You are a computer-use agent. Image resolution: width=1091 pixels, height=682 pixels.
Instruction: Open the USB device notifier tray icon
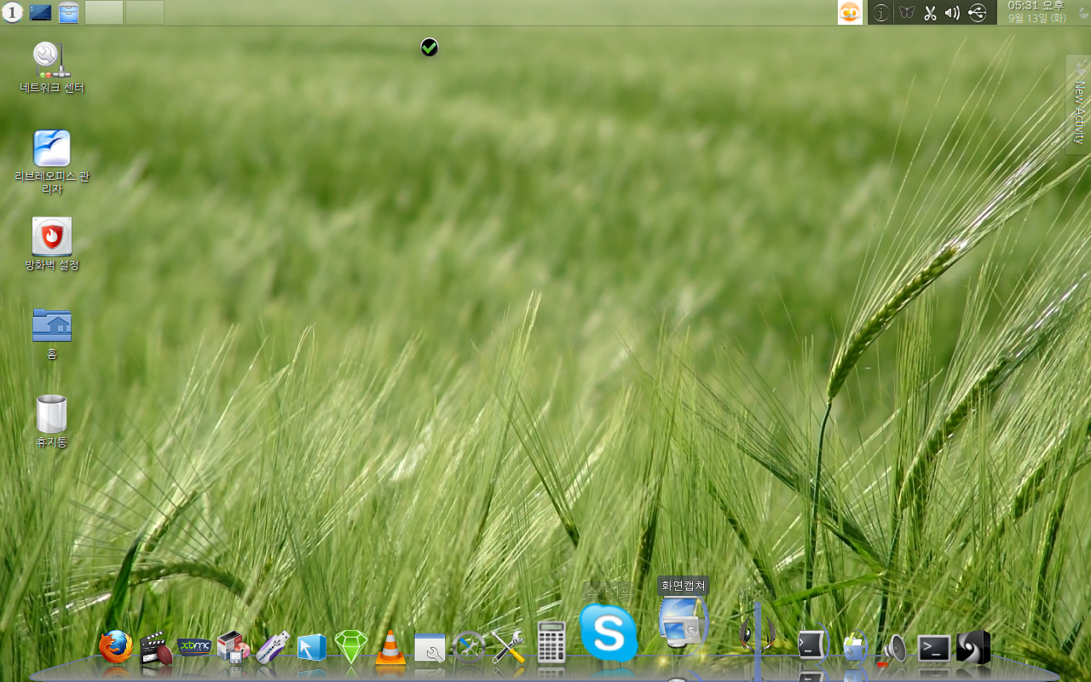coord(978,13)
